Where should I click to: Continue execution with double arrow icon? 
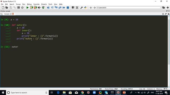(x=64, y=8)
